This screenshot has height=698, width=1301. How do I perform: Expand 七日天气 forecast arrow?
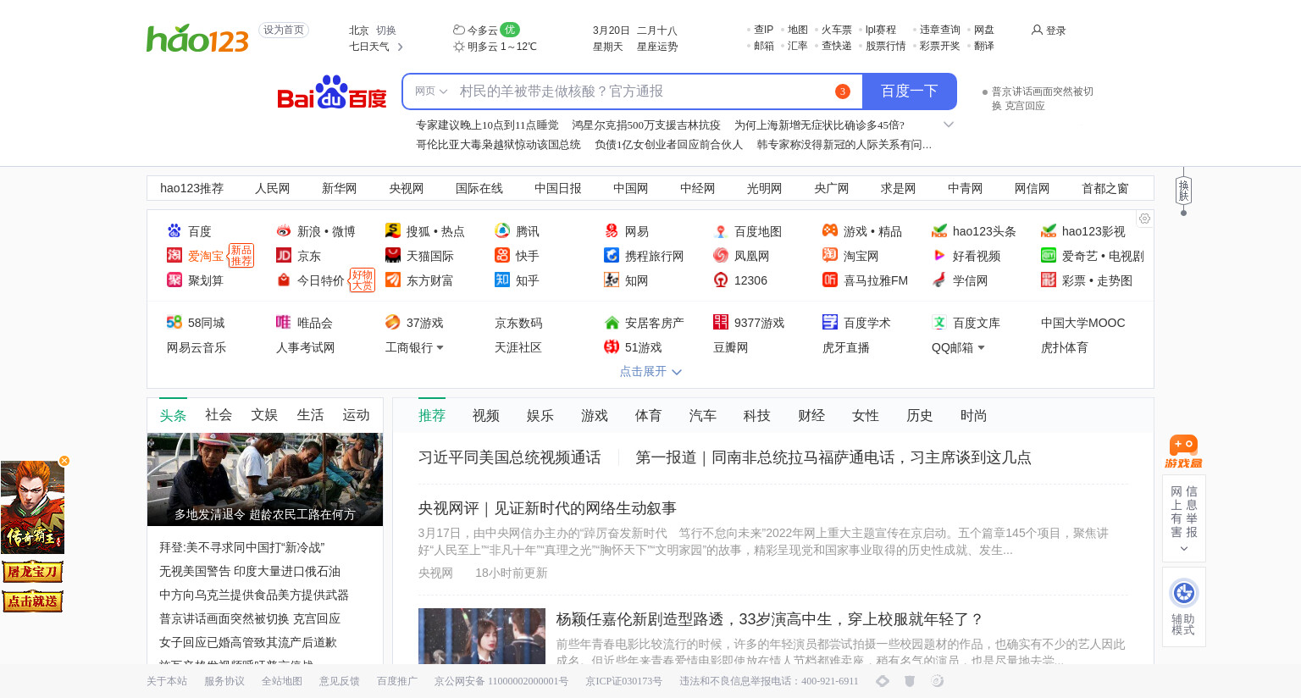400,47
